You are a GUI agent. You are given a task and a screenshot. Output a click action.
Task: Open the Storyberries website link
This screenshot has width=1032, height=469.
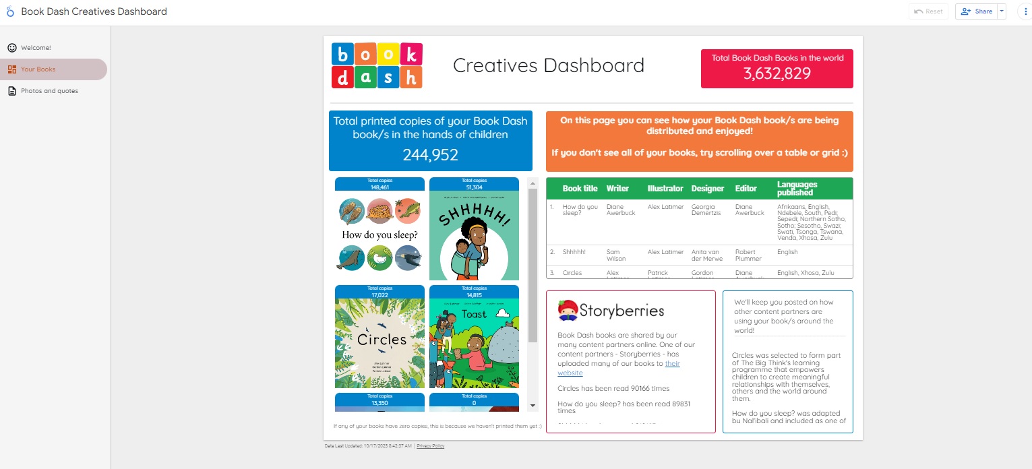point(619,368)
